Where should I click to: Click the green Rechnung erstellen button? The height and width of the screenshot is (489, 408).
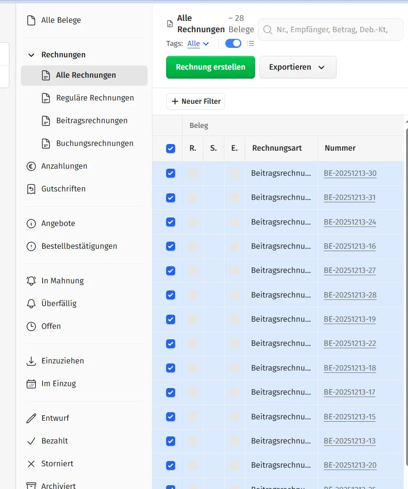pos(211,67)
